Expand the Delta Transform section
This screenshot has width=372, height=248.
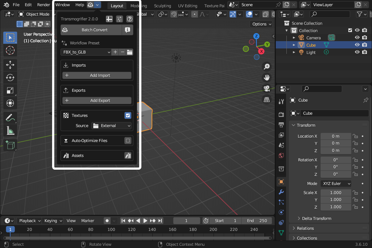click(x=316, y=219)
